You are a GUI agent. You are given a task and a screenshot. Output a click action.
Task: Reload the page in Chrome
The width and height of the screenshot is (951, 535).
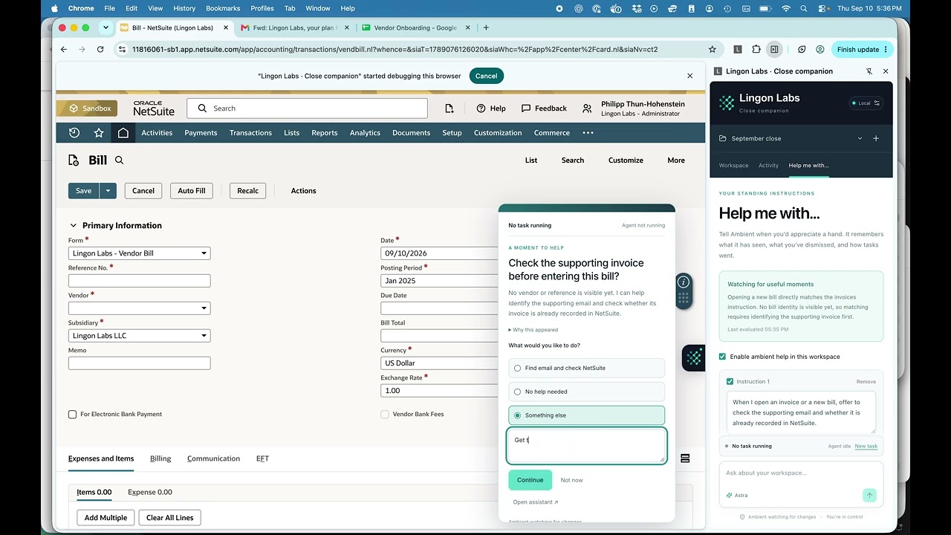[100, 49]
